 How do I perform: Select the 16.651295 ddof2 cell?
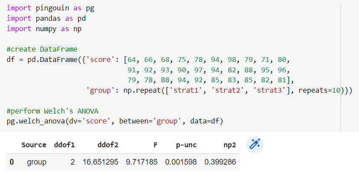click(101, 162)
